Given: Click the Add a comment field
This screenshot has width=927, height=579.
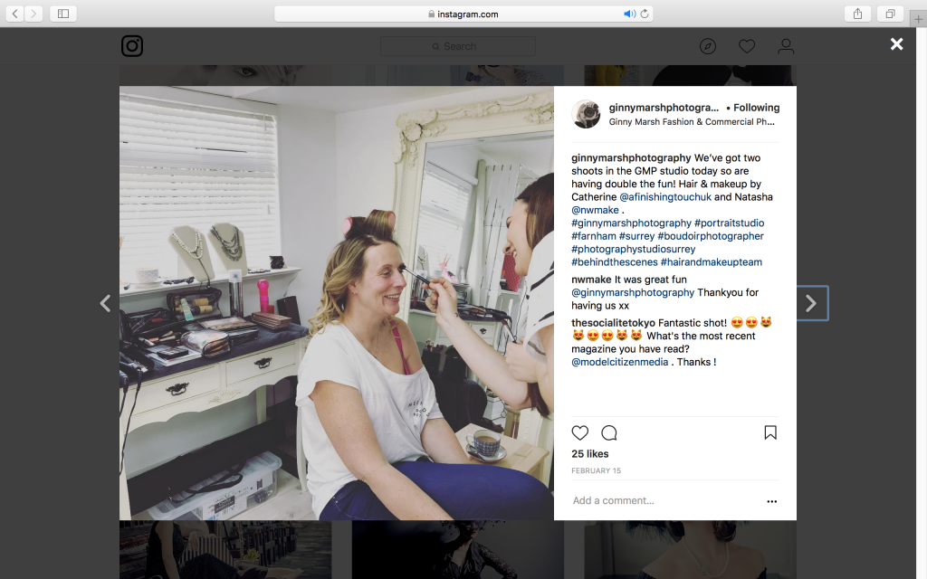Looking at the screenshot, I should pyautogui.click(x=665, y=500).
